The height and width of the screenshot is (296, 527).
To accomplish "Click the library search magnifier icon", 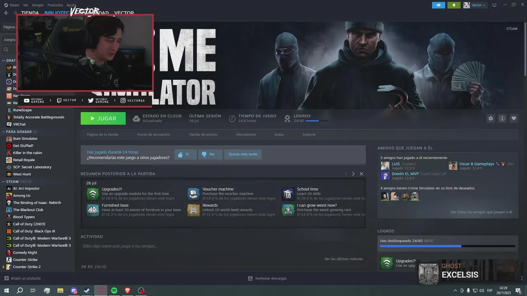I will pyautogui.click(x=6, y=50).
